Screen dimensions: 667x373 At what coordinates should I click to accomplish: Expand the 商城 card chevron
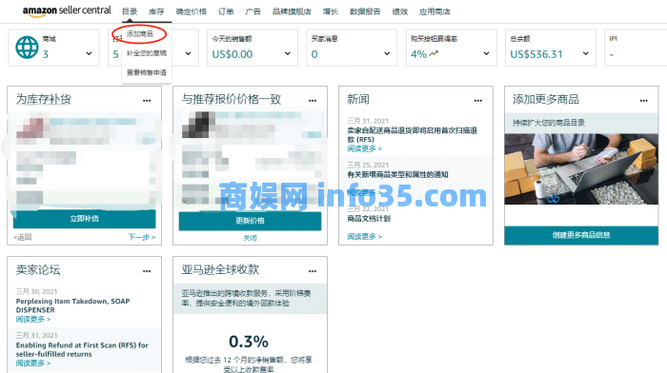point(89,53)
